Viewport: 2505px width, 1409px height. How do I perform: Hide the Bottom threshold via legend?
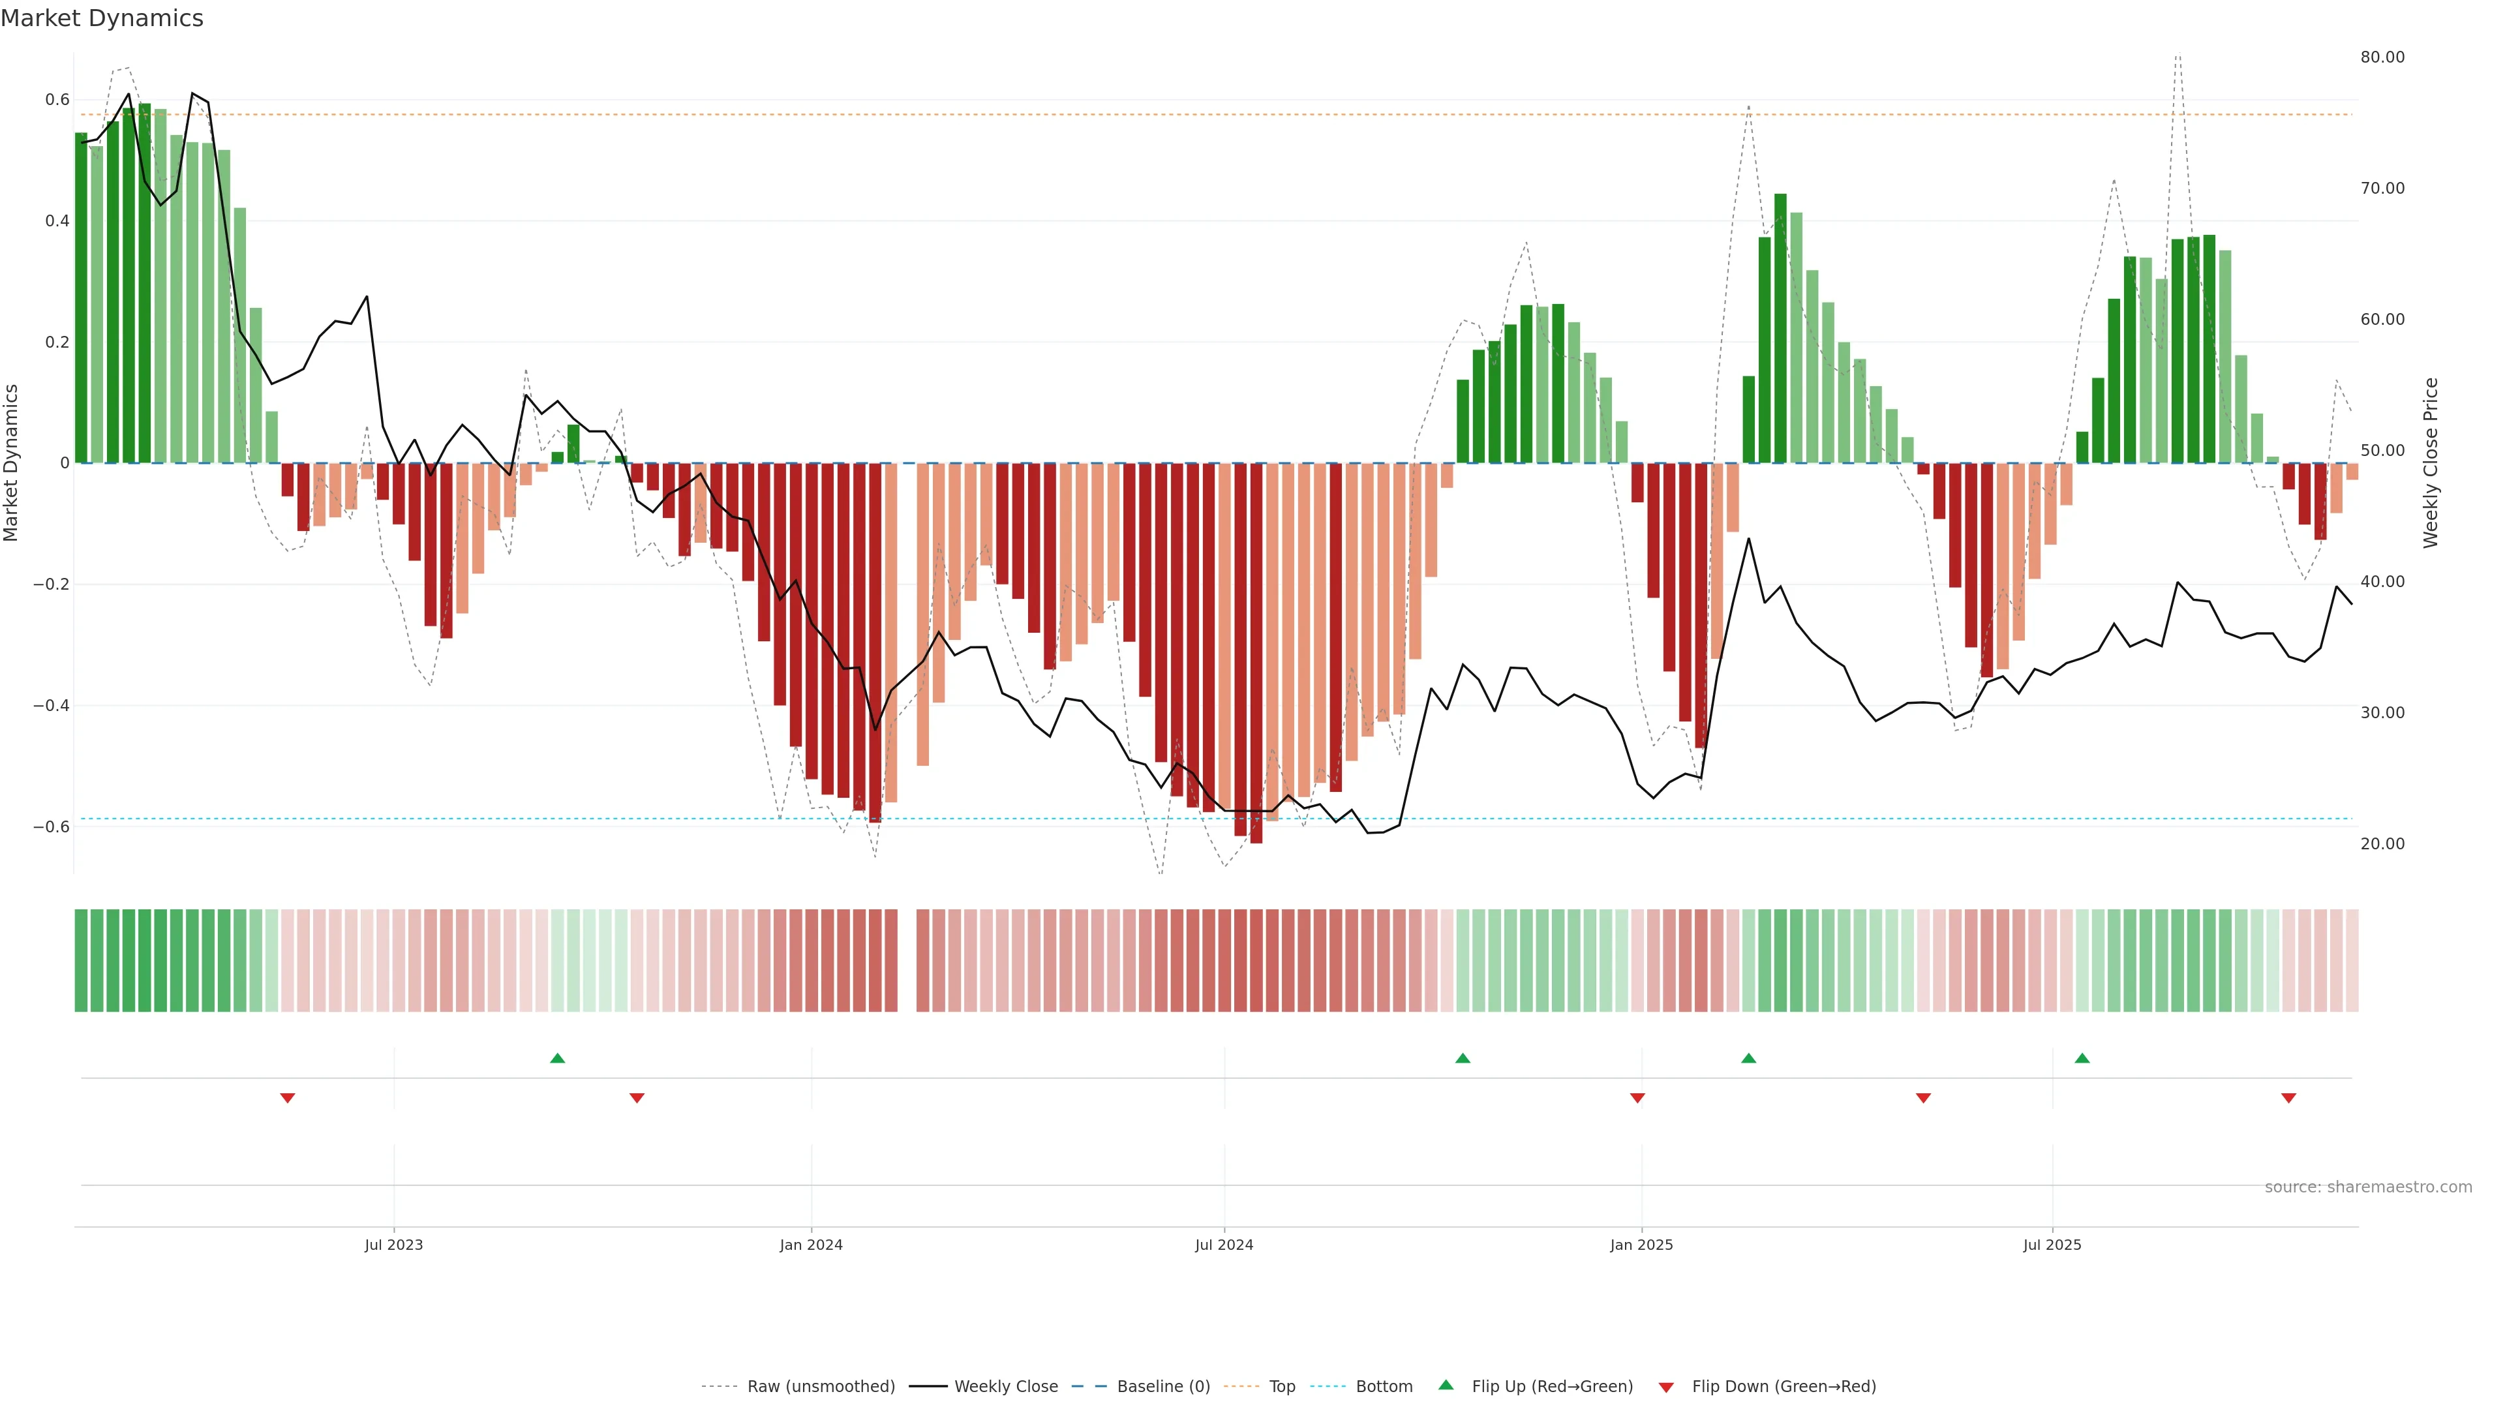(x=1384, y=1387)
